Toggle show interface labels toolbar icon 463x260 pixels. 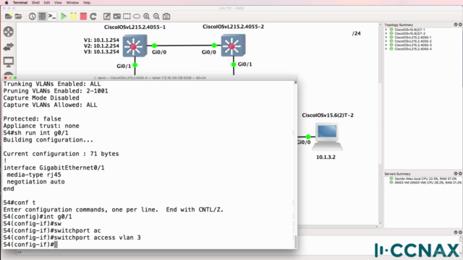click(x=42, y=16)
